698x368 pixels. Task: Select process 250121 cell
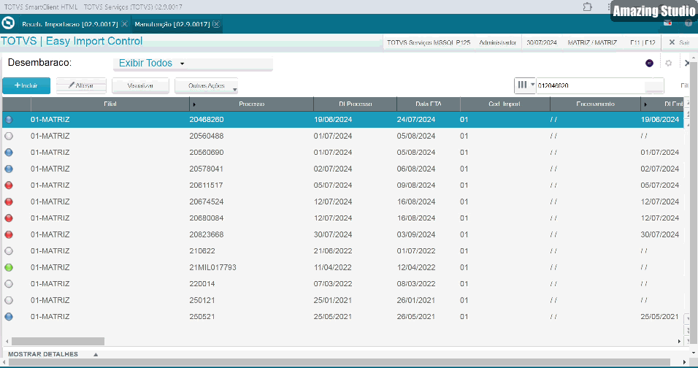click(202, 301)
